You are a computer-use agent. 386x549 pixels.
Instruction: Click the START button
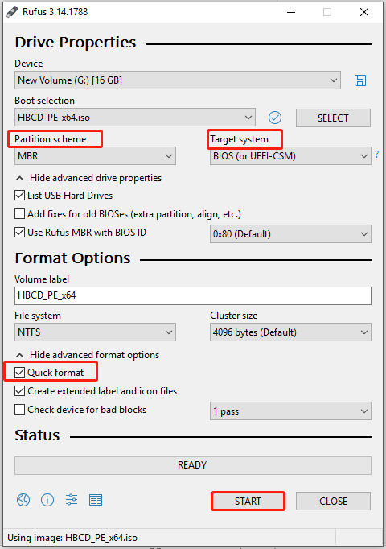tap(248, 501)
